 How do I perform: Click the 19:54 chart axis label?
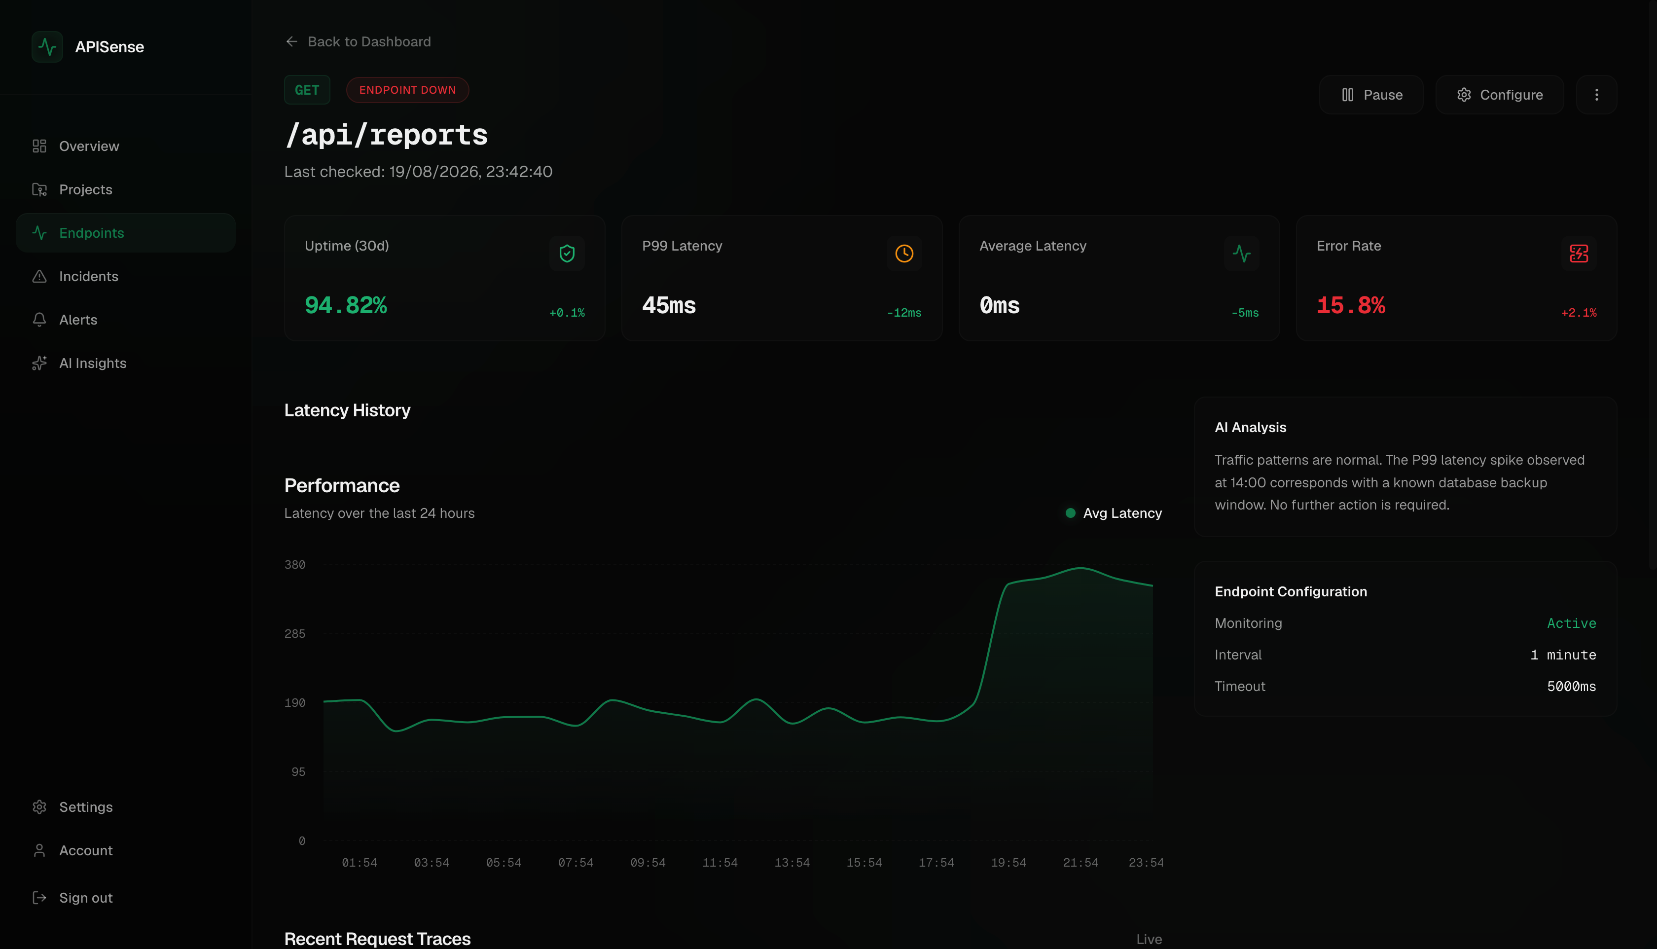(1008, 863)
